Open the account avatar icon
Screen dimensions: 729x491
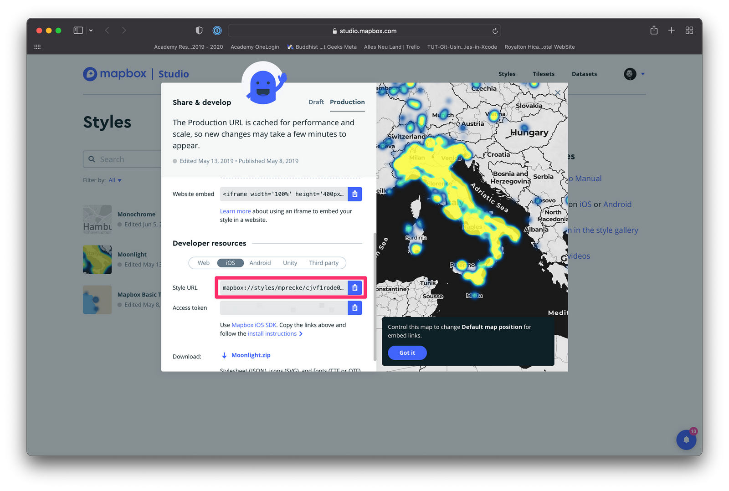coord(630,74)
